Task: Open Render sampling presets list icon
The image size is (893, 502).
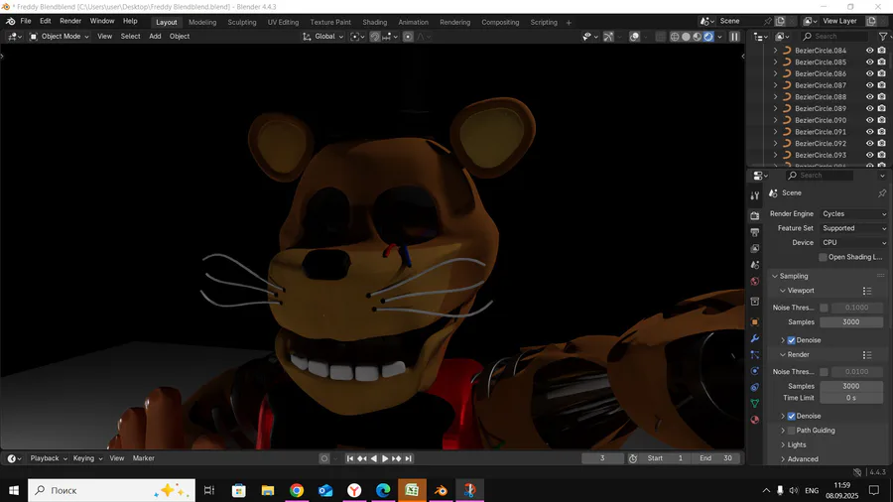Action: [867, 355]
